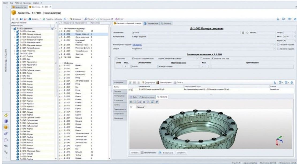Click the red document icon beside Save
This screenshot has width=297, height=164.
click(25, 19)
